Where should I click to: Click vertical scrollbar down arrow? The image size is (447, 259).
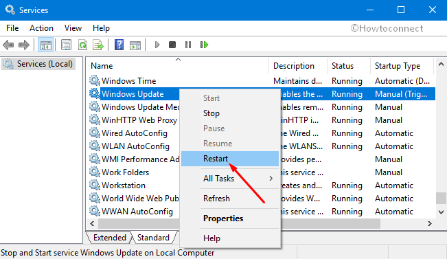(x=441, y=212)
